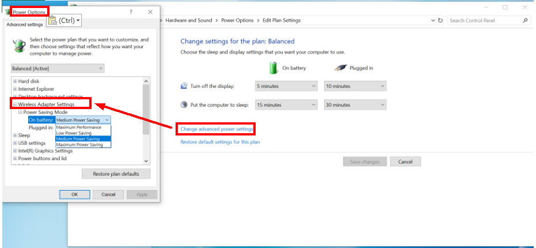Click the Search Control Panel field
Viewport: 536px width, 248px height.
(484, 20)
